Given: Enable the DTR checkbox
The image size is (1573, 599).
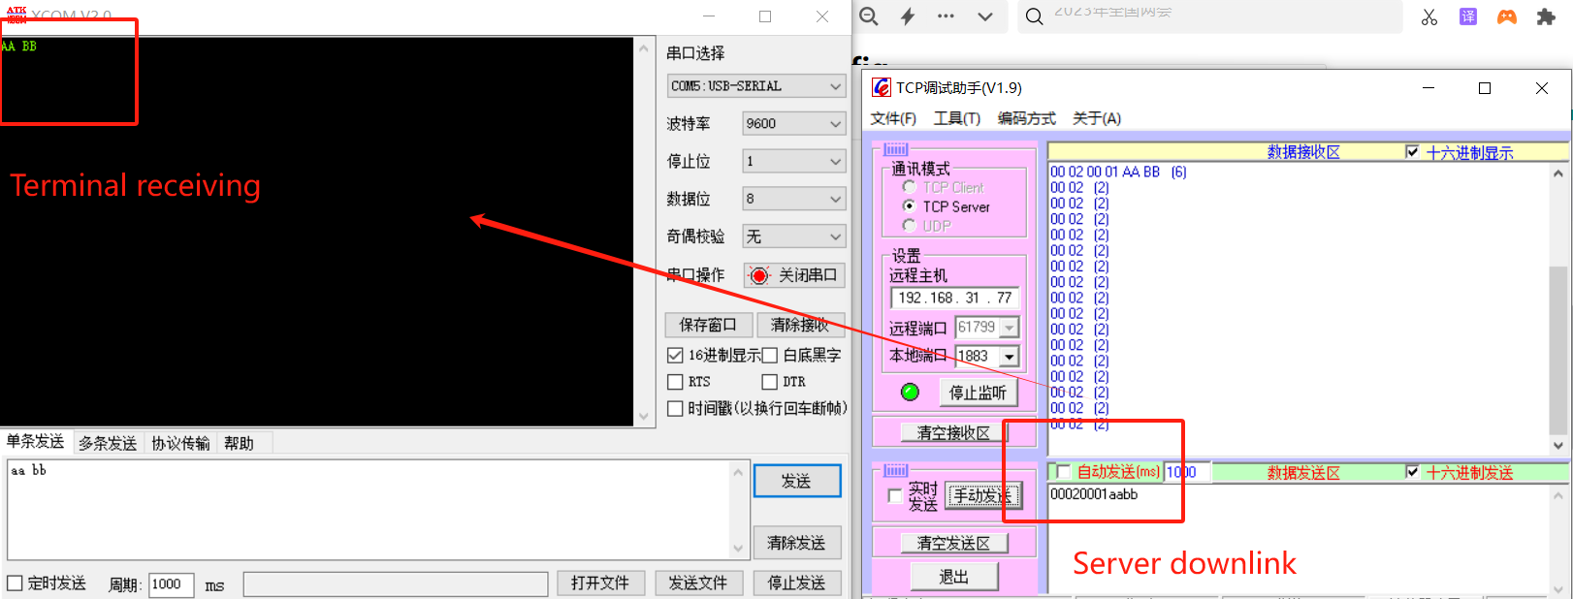Looking at the screenshot, I should [x=770, y=382].
